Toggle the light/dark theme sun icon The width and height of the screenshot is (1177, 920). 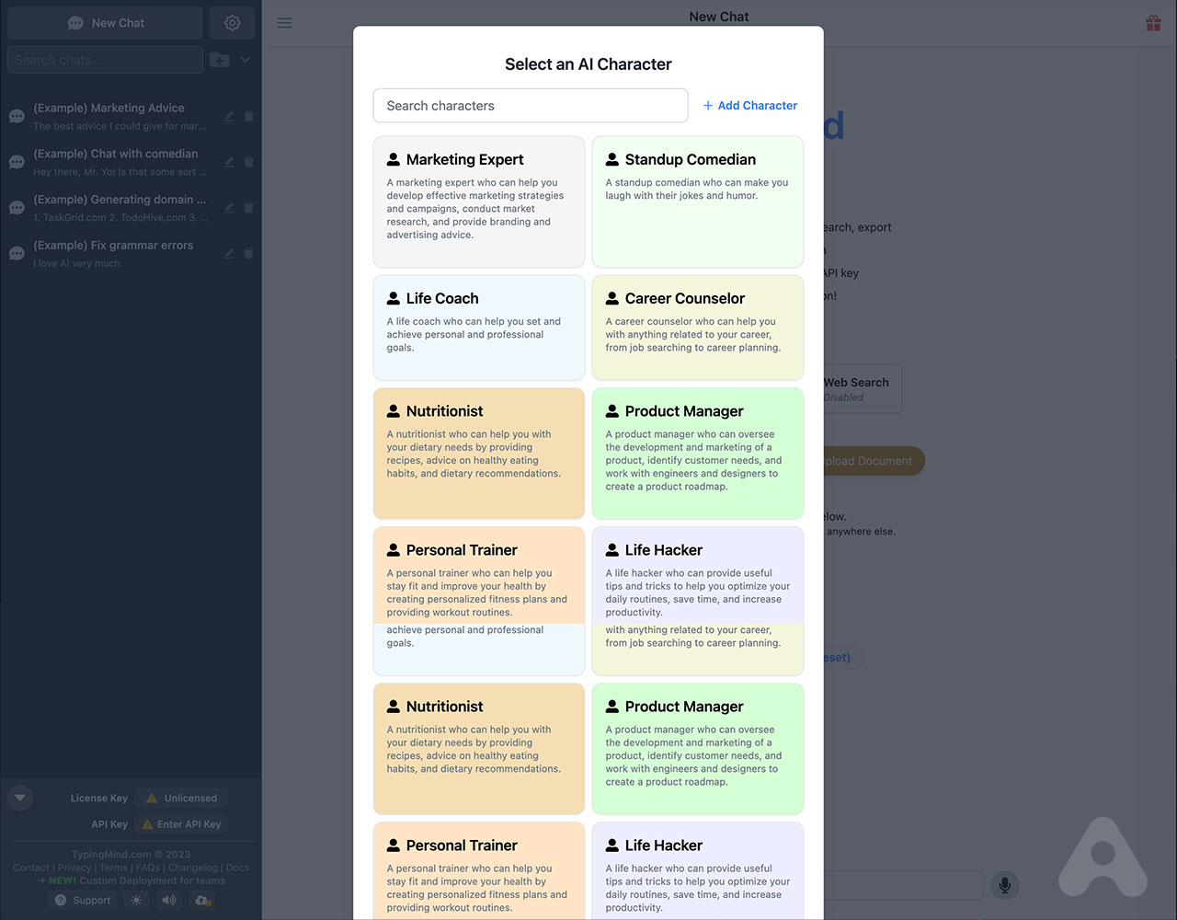(x=136, y=900)
